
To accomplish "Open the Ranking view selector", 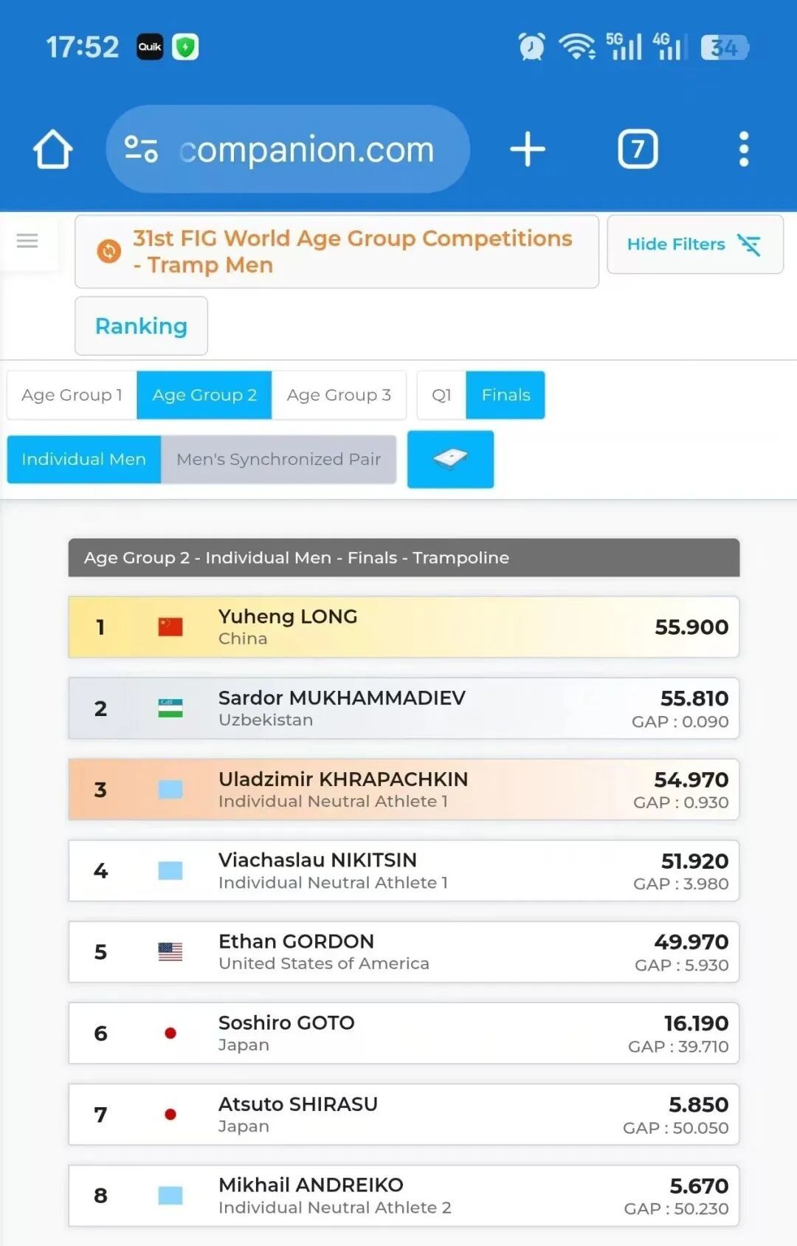I will pyautogui.click(x=141, y=326).
